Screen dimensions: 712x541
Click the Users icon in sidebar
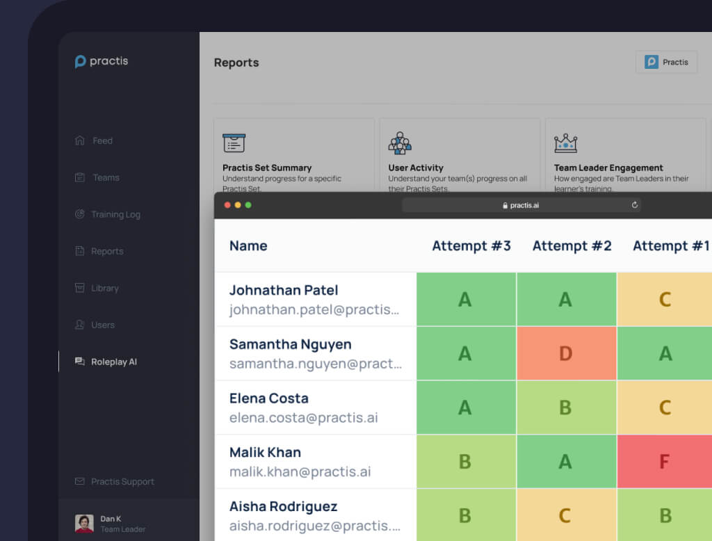pyautogui.click(x=80, y=325)
